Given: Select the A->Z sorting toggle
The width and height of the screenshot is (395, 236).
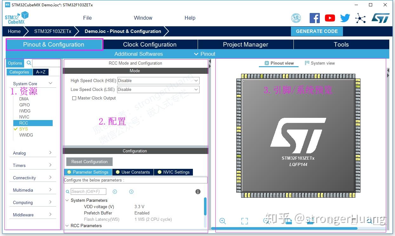Looking at the screenshot, I should [41, 72].
